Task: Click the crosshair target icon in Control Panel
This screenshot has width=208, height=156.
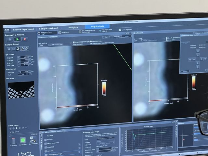Action: (9, 49)
